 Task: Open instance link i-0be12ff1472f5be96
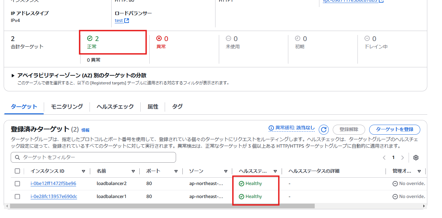[53, 184]
